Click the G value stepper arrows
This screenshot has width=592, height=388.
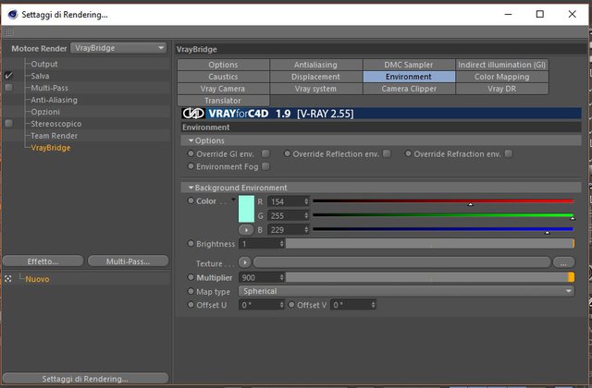coord(306,215)
